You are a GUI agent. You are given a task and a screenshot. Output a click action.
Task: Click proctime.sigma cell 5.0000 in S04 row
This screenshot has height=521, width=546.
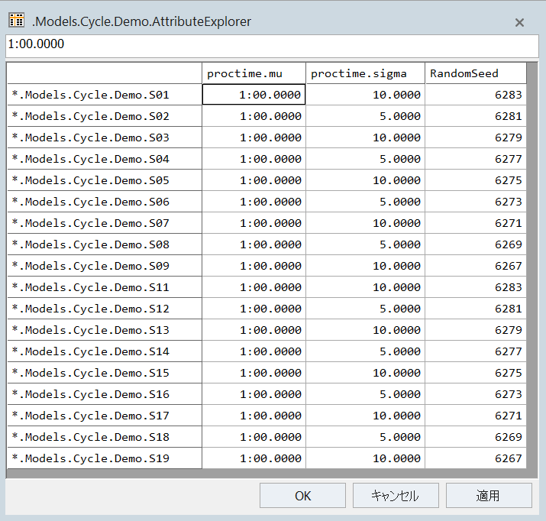click(365, 159)
